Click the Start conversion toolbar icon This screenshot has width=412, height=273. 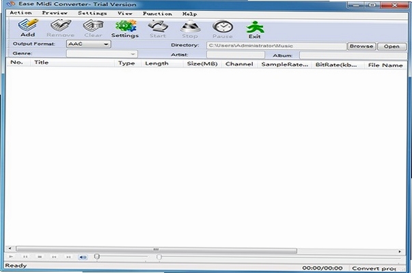coord(158,29)
